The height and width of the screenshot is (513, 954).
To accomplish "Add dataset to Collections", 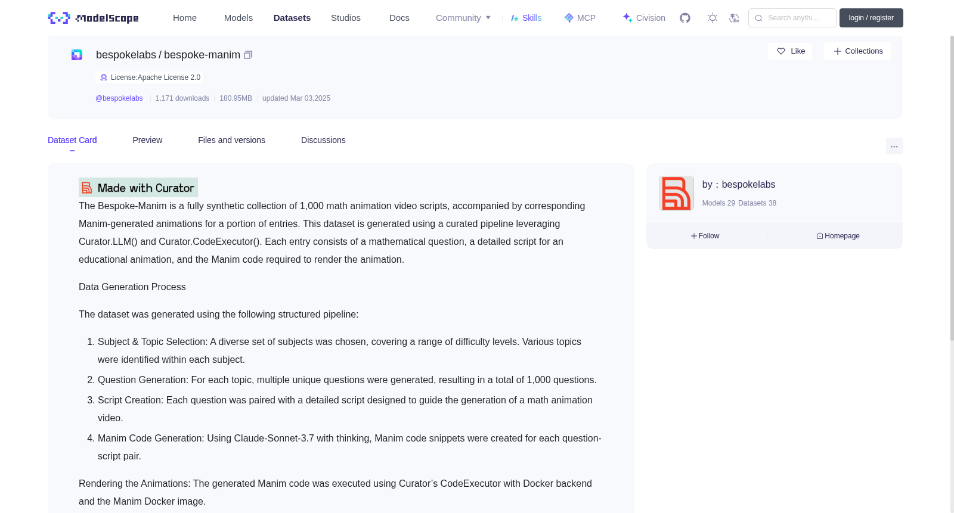I will (857, 51).
